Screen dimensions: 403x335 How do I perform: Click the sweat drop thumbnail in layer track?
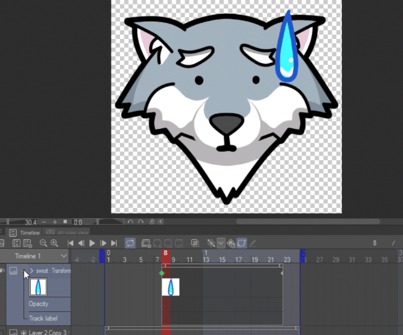coord(39,287)
